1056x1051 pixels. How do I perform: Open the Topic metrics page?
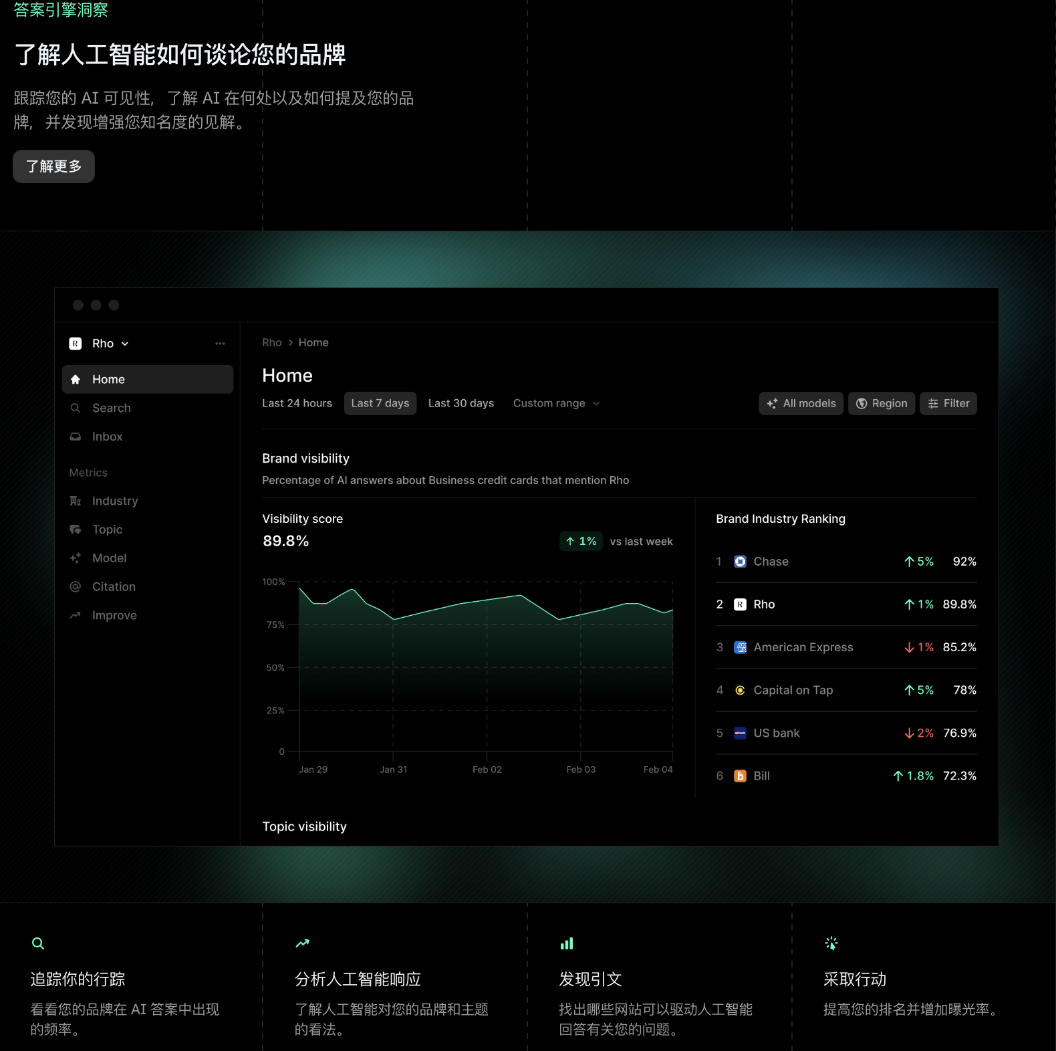(x=107, y=530)
